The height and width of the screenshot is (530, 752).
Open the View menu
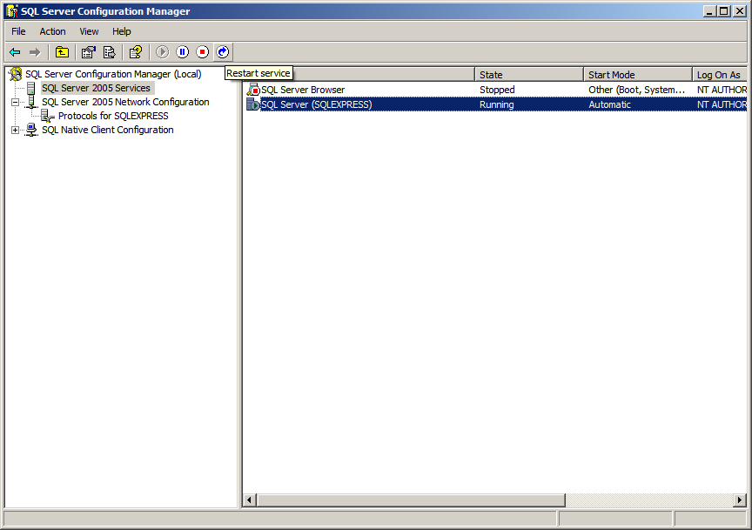pyautogui.click(x=89, y=31)
